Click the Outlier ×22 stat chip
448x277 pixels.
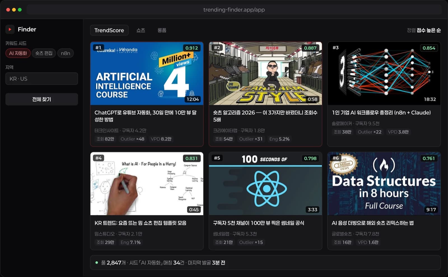pyautogui.click(x=370, y=132)
